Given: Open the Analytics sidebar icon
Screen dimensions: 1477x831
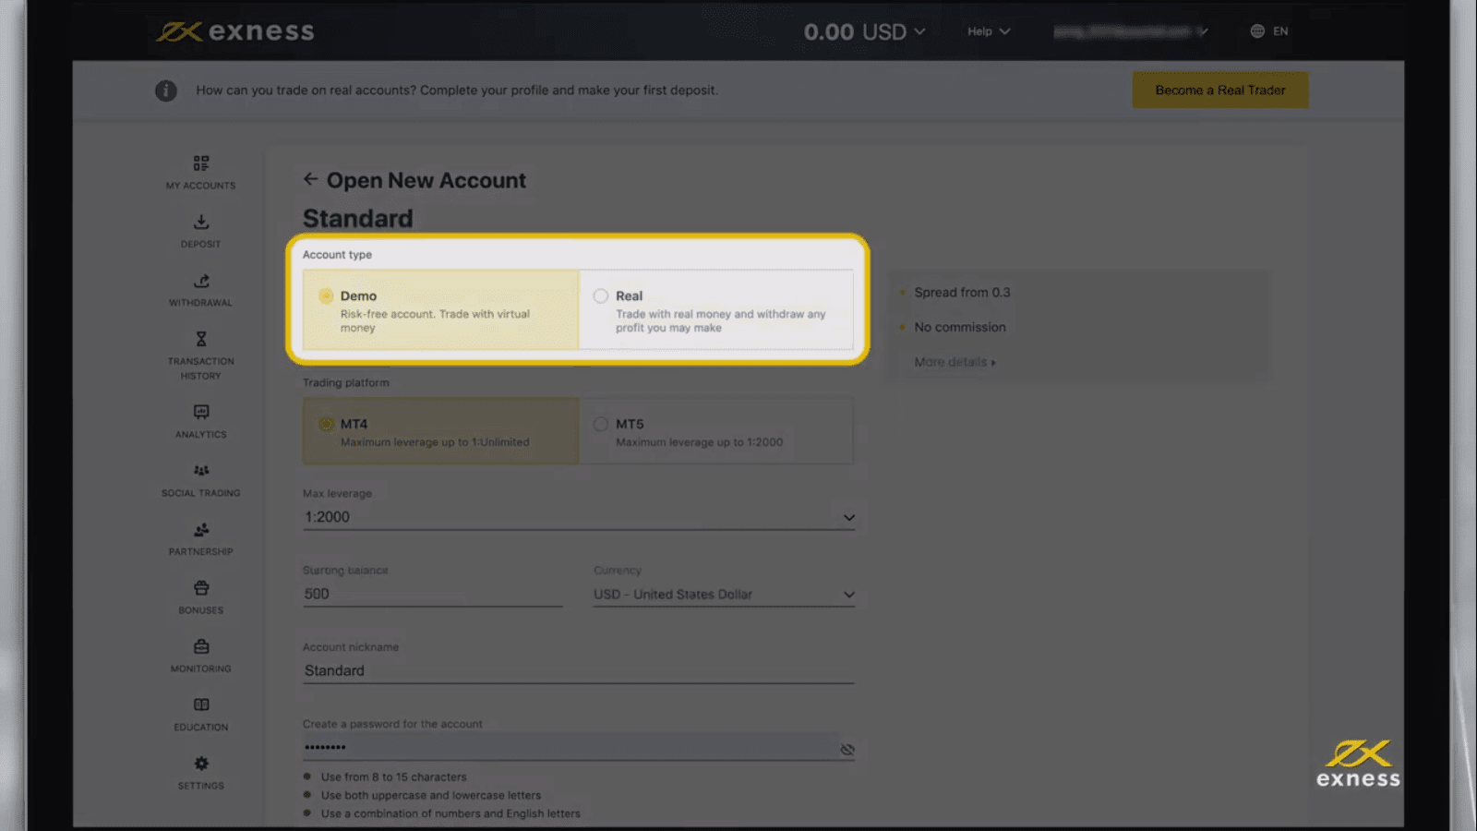Looking at the screenshot, I should pos(200,412).
